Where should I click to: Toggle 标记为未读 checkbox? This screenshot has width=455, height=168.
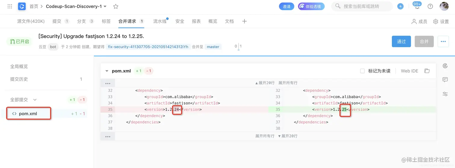pos(362,71)
